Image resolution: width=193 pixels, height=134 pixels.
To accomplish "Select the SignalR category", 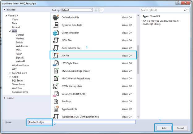I will [x=20, y=58].
